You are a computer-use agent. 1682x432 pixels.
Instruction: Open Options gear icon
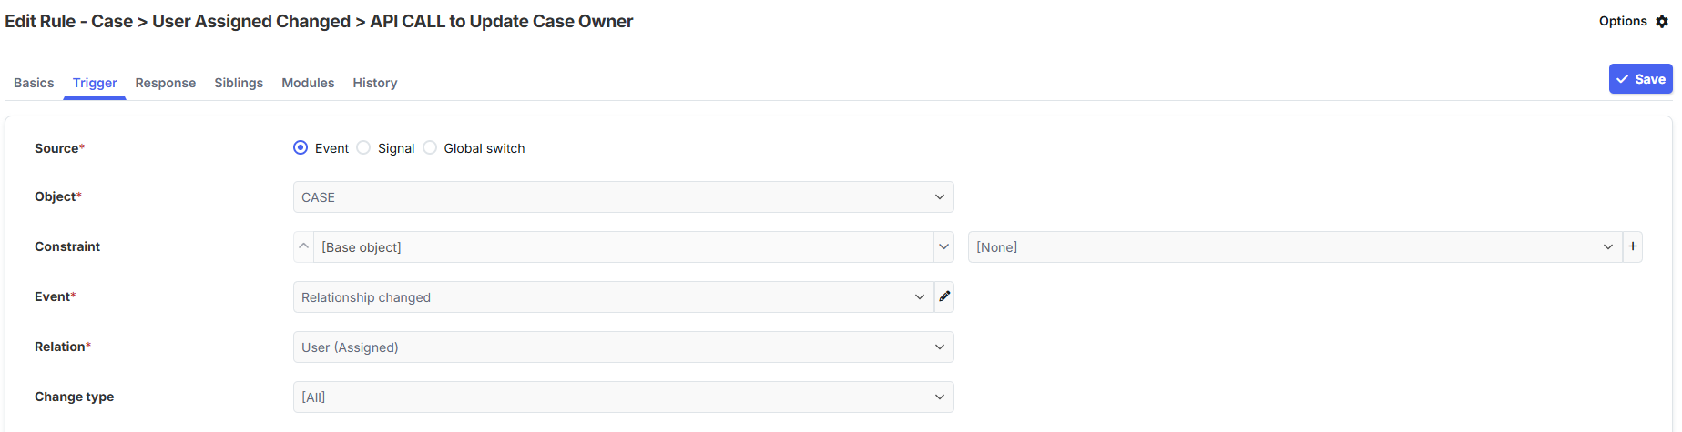click(1662, 22)
